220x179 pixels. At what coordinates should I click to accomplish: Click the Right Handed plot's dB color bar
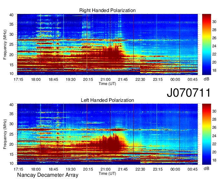[206, 44]
